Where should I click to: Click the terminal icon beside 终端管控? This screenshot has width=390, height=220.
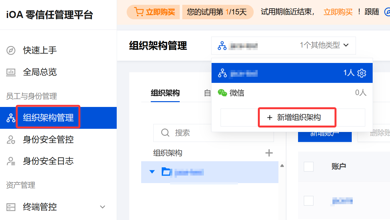coord(11,207)
